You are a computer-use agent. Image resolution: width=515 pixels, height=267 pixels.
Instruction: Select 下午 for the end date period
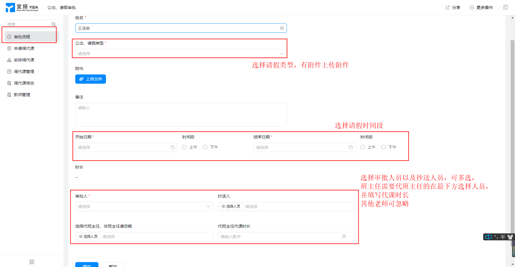(x=384, y=147)
